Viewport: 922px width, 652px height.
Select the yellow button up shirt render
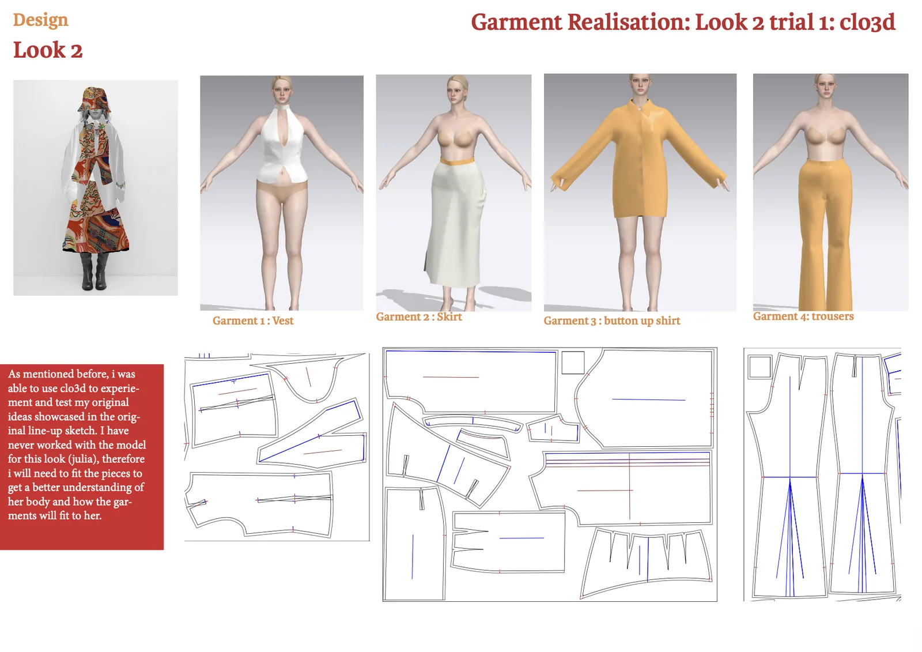[x=640, y=193]
